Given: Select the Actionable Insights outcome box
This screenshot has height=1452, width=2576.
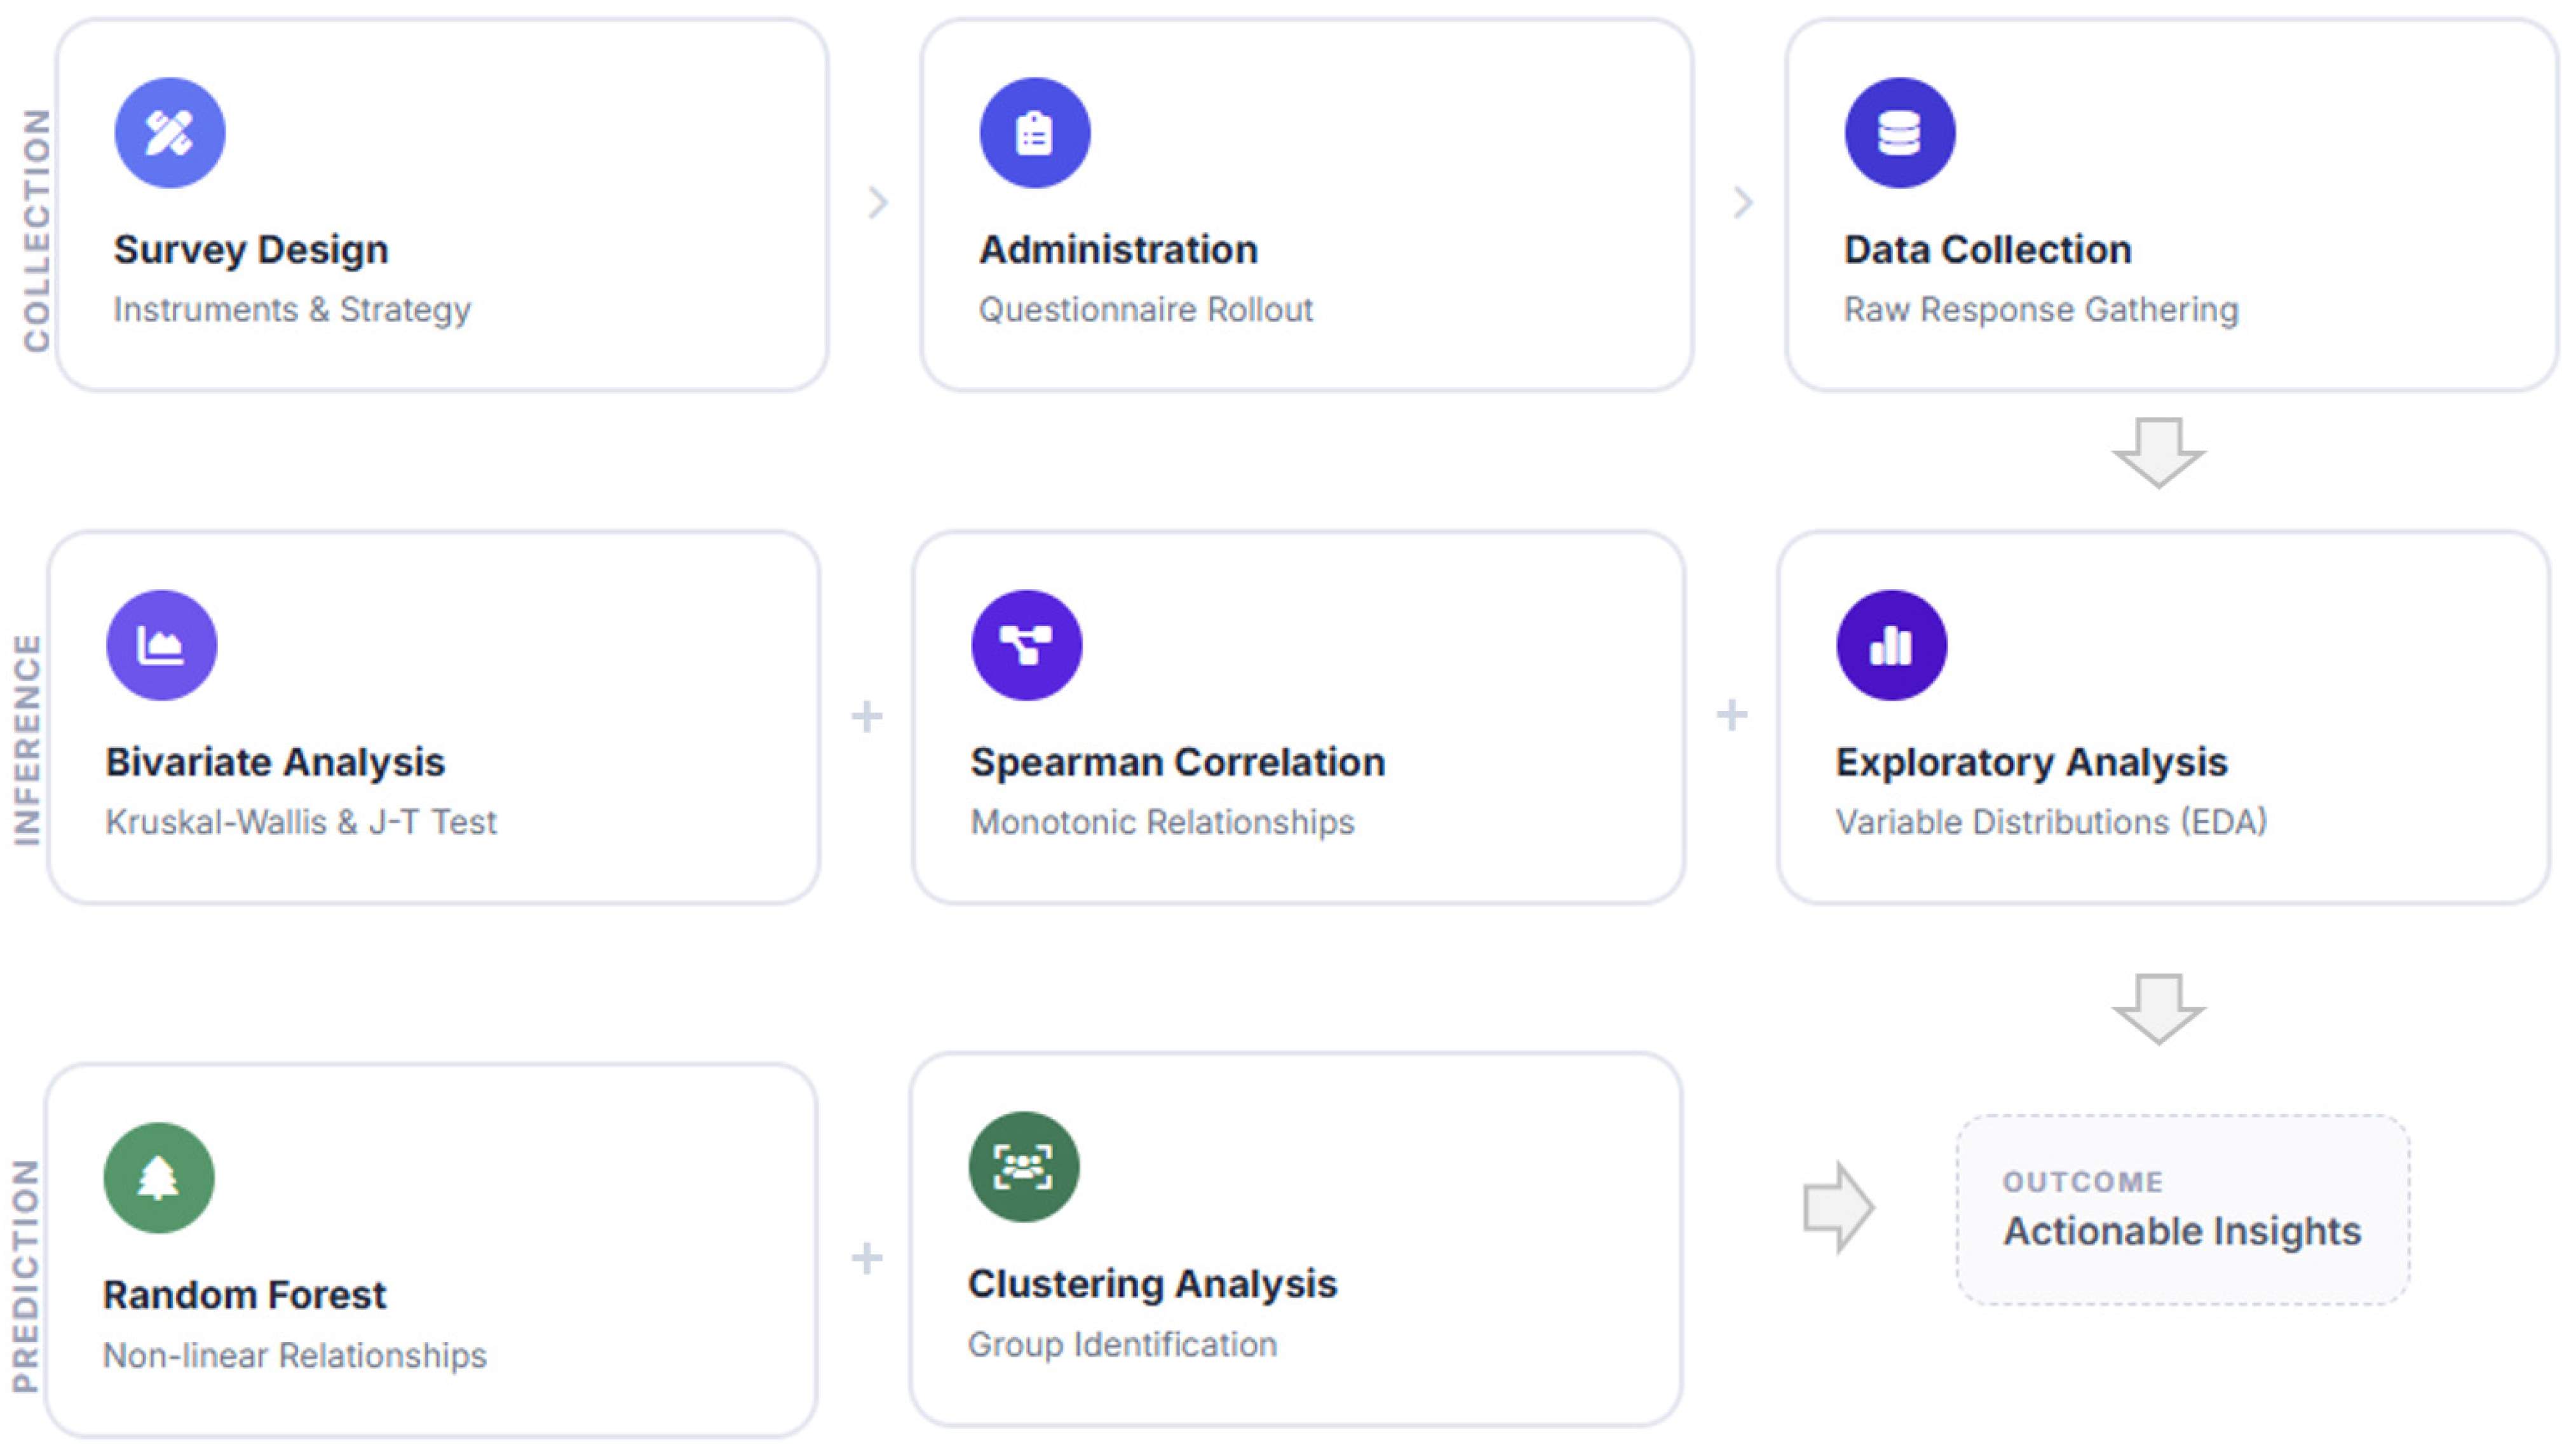Looking at the screenshot, I should pos(2183,1210).
